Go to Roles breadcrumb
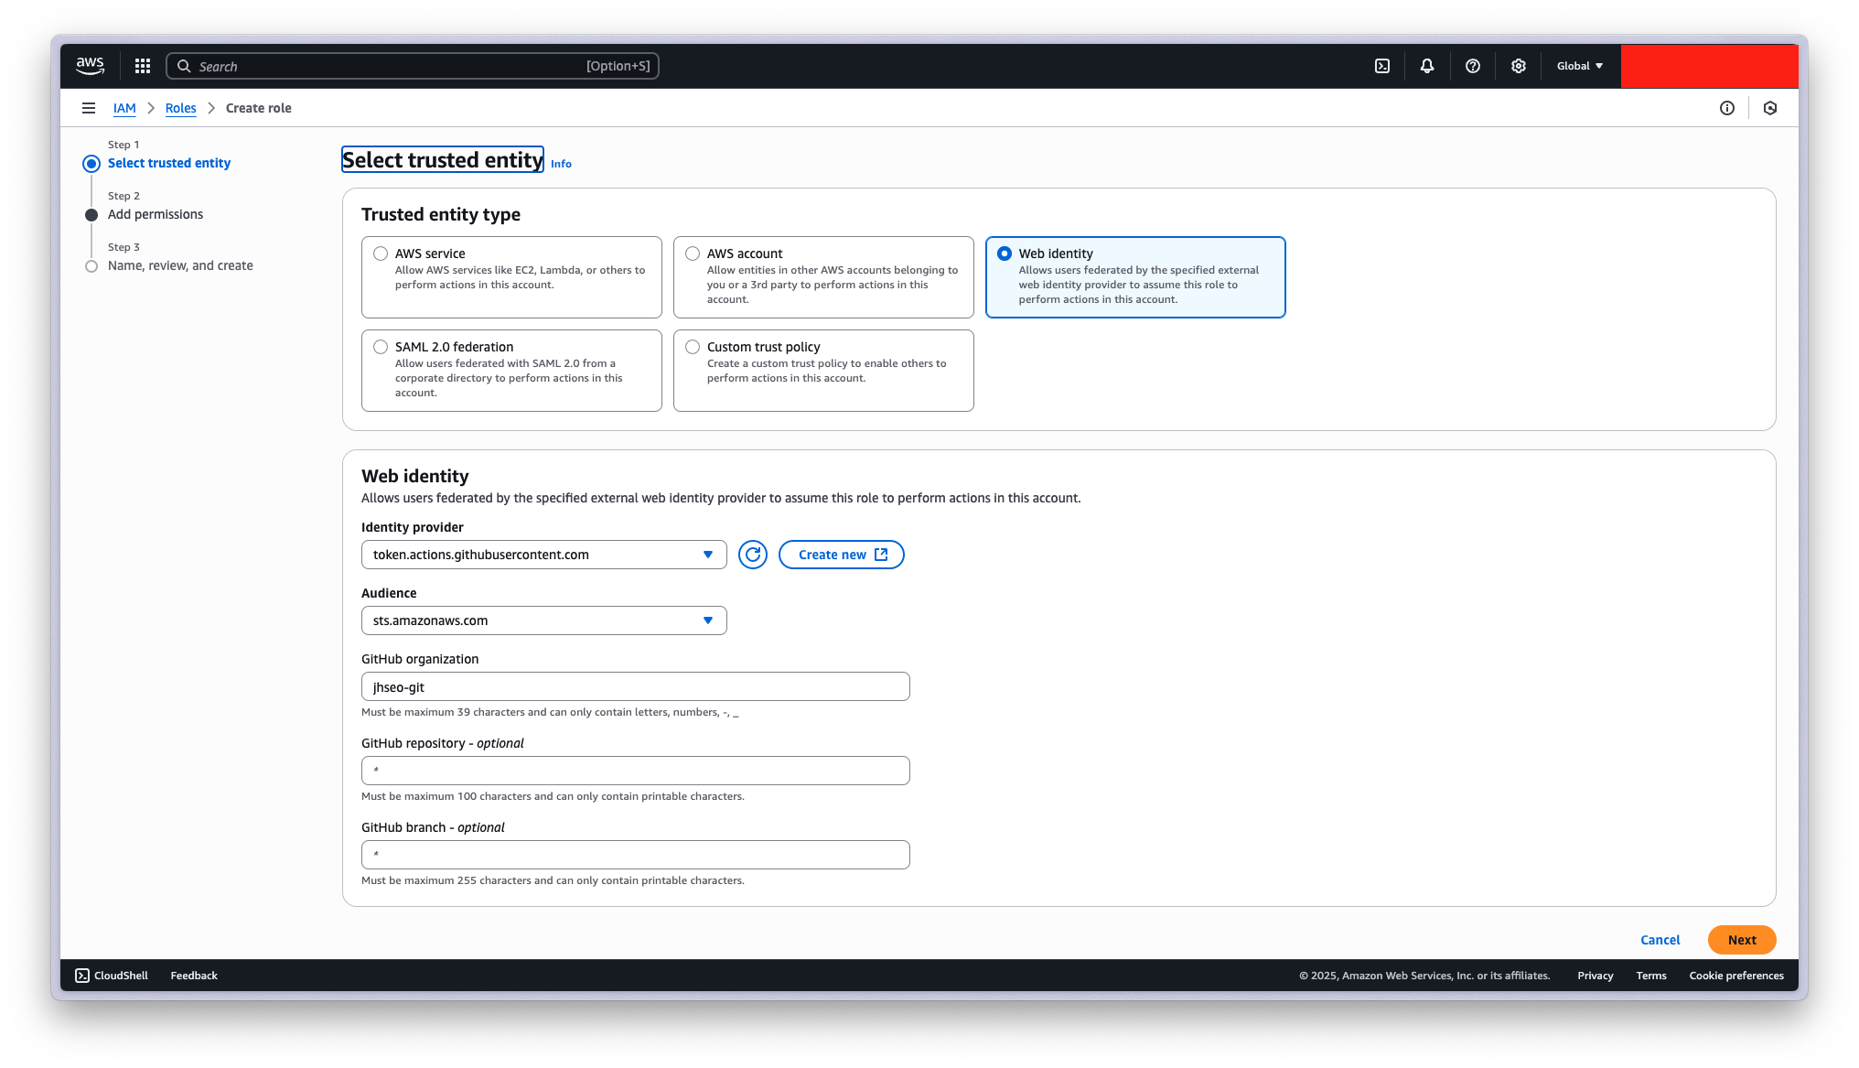This screenshot has width=1859, height=1068. [x=180, y=108]
